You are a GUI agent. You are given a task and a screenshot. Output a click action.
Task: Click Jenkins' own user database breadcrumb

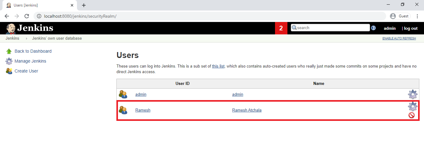pyautogui.click(x=57, y=38)
